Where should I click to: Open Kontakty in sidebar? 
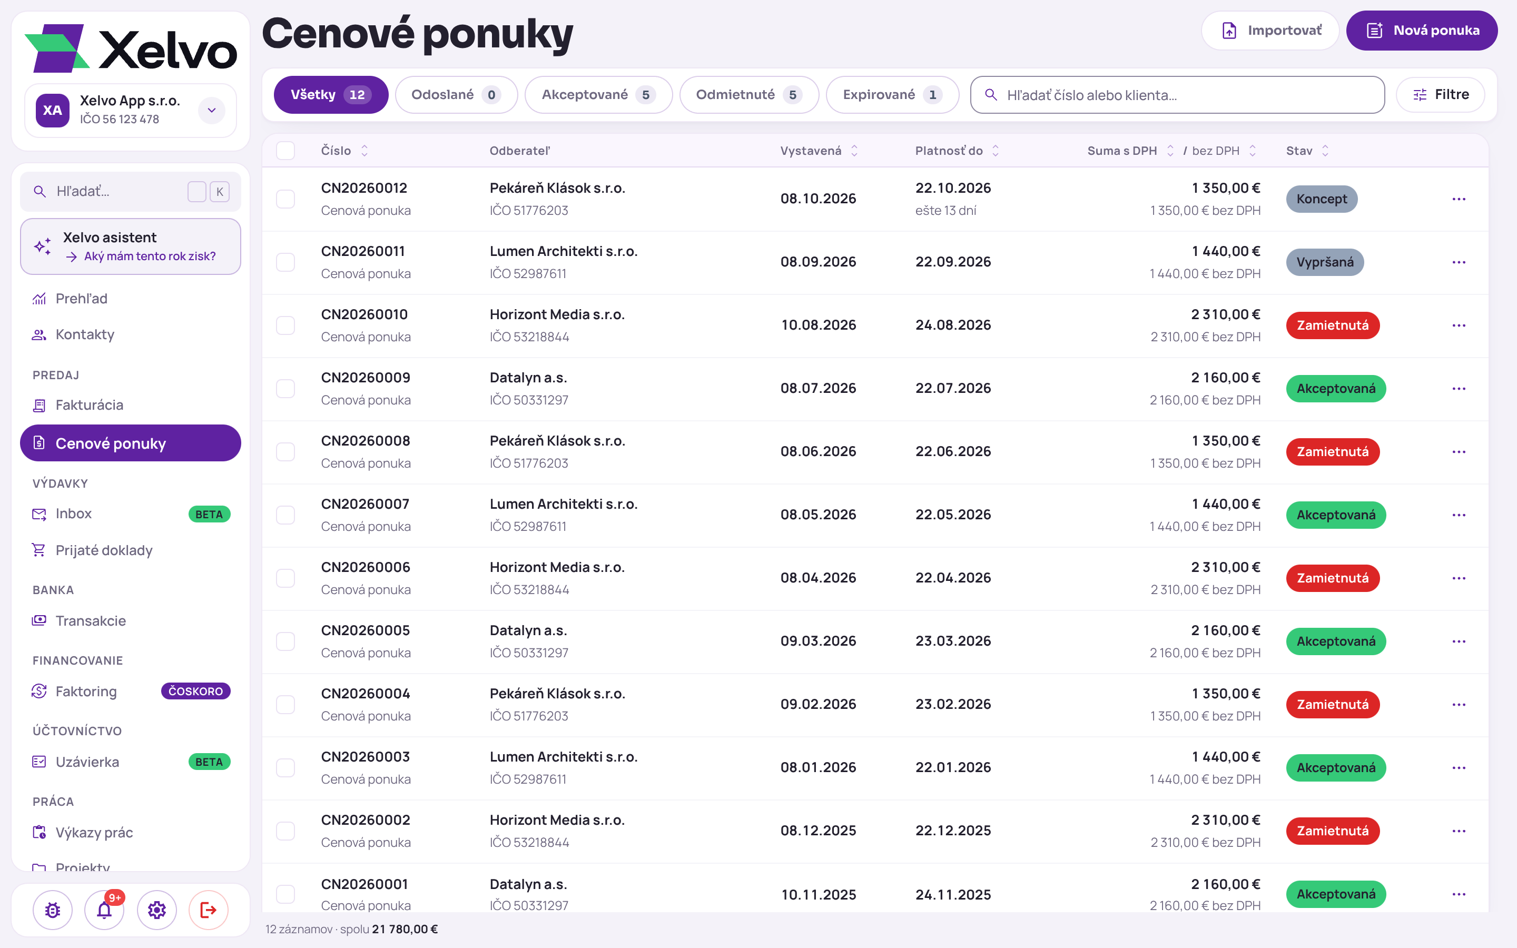pos(131,334)
